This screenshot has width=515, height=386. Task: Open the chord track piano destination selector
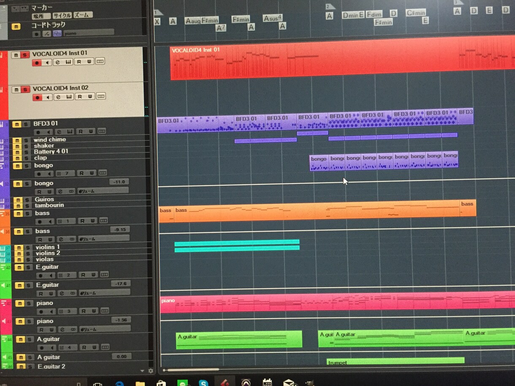[x=89, y=32]
